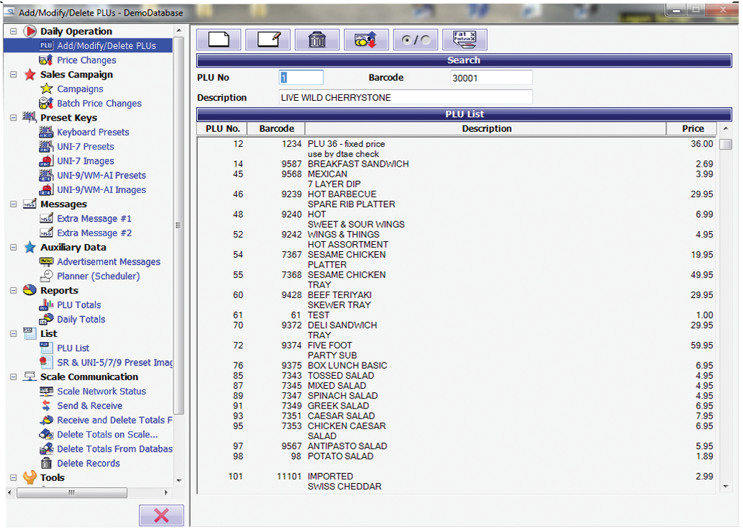Click the red X close button at bottom left
Screen dimensions: 743x532
(161, 516)
